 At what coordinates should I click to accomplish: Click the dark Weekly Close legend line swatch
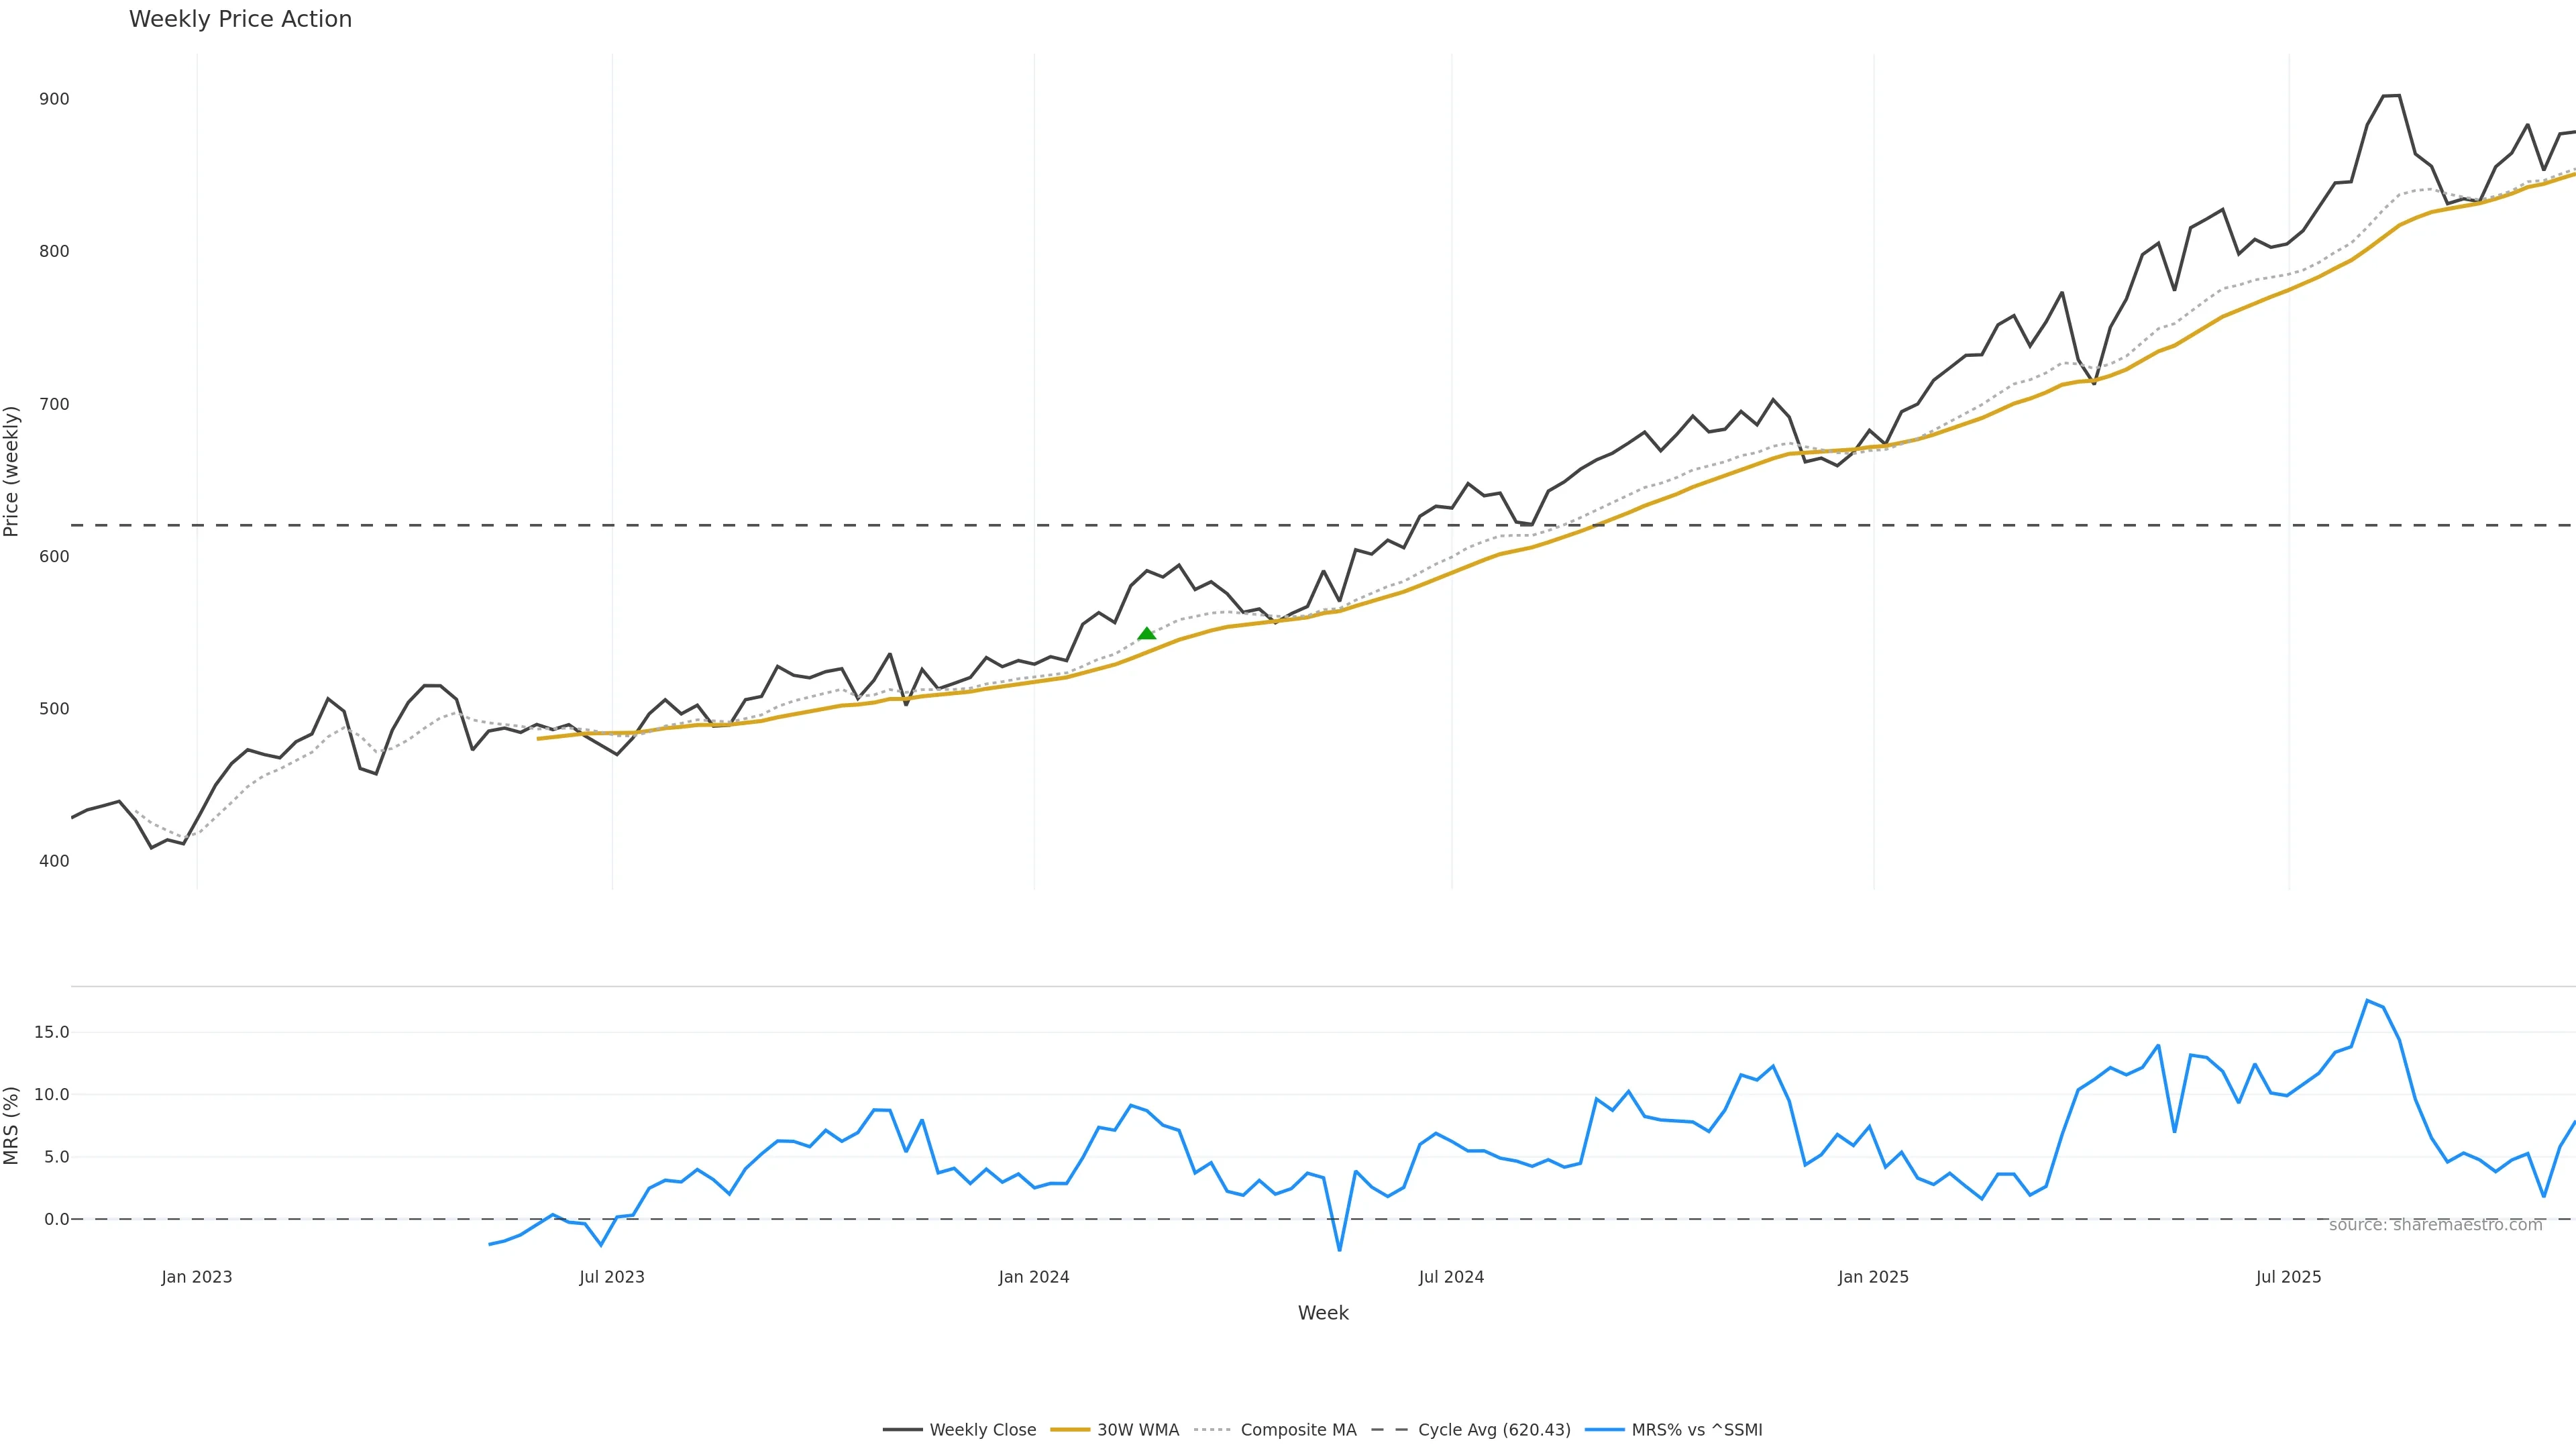click(902, 1430)
